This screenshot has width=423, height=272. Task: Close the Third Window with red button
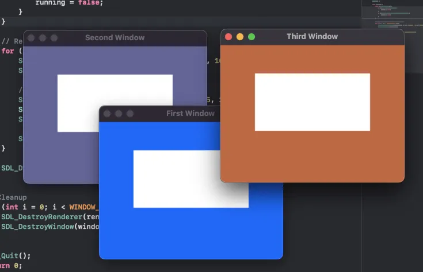point(228,37)
